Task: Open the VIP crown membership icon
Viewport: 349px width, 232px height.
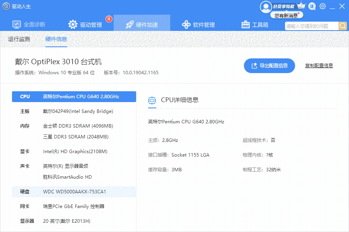Action: pyautogui.click(x=301, y=6)
